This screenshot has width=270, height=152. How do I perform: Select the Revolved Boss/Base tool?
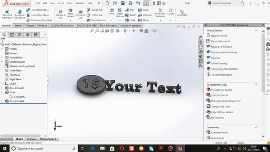(20, 14)
